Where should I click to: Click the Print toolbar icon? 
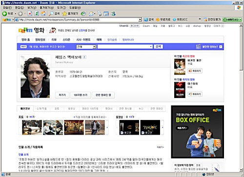tap(100, 14)
